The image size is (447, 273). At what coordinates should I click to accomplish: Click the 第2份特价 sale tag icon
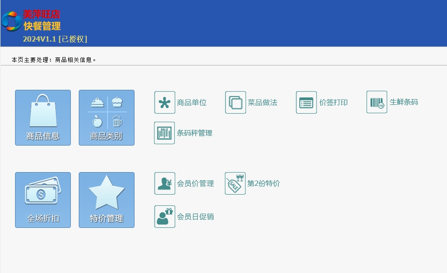click(235, 183)
